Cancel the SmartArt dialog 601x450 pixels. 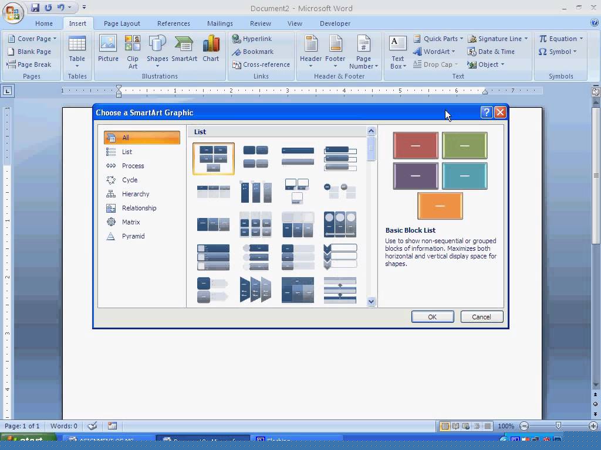481,317
